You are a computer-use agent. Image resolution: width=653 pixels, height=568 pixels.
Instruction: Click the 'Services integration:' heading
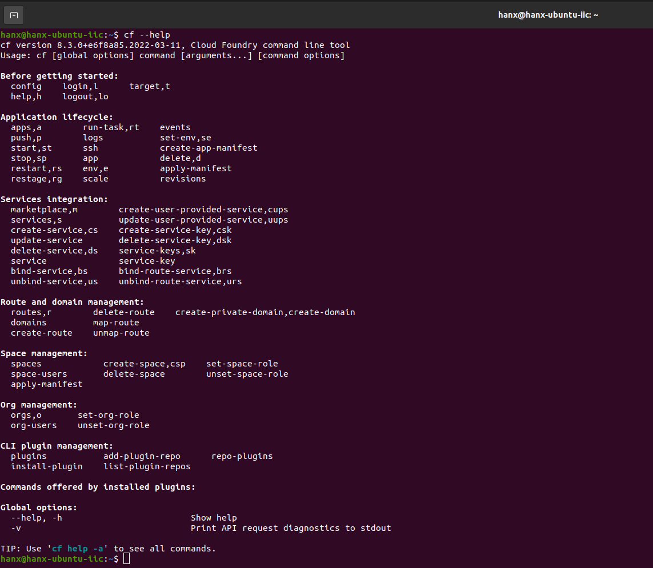(54, 199)
